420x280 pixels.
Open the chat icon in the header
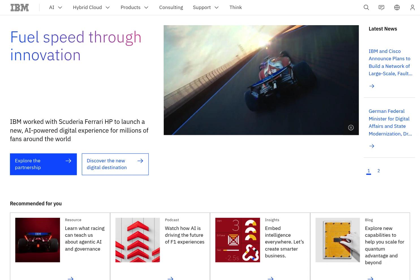click(x=382, y=8)
